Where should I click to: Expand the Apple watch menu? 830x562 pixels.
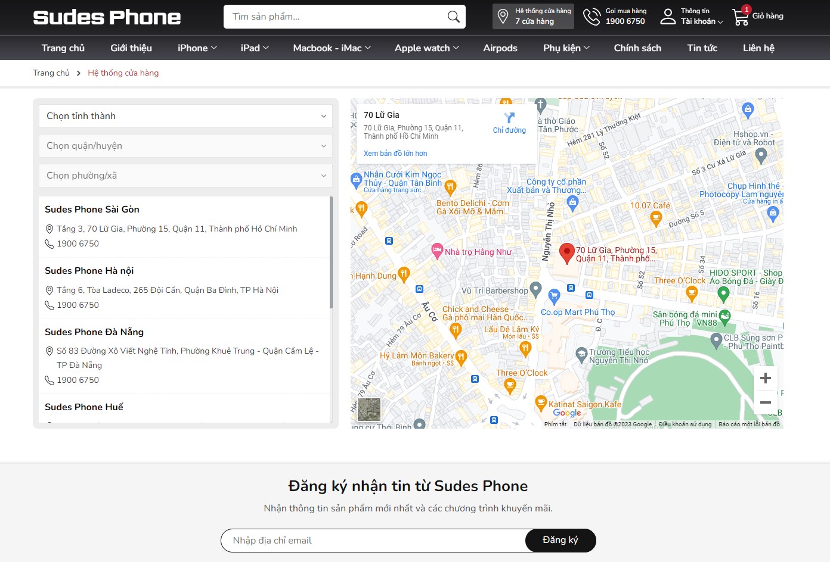coord(427,48)
